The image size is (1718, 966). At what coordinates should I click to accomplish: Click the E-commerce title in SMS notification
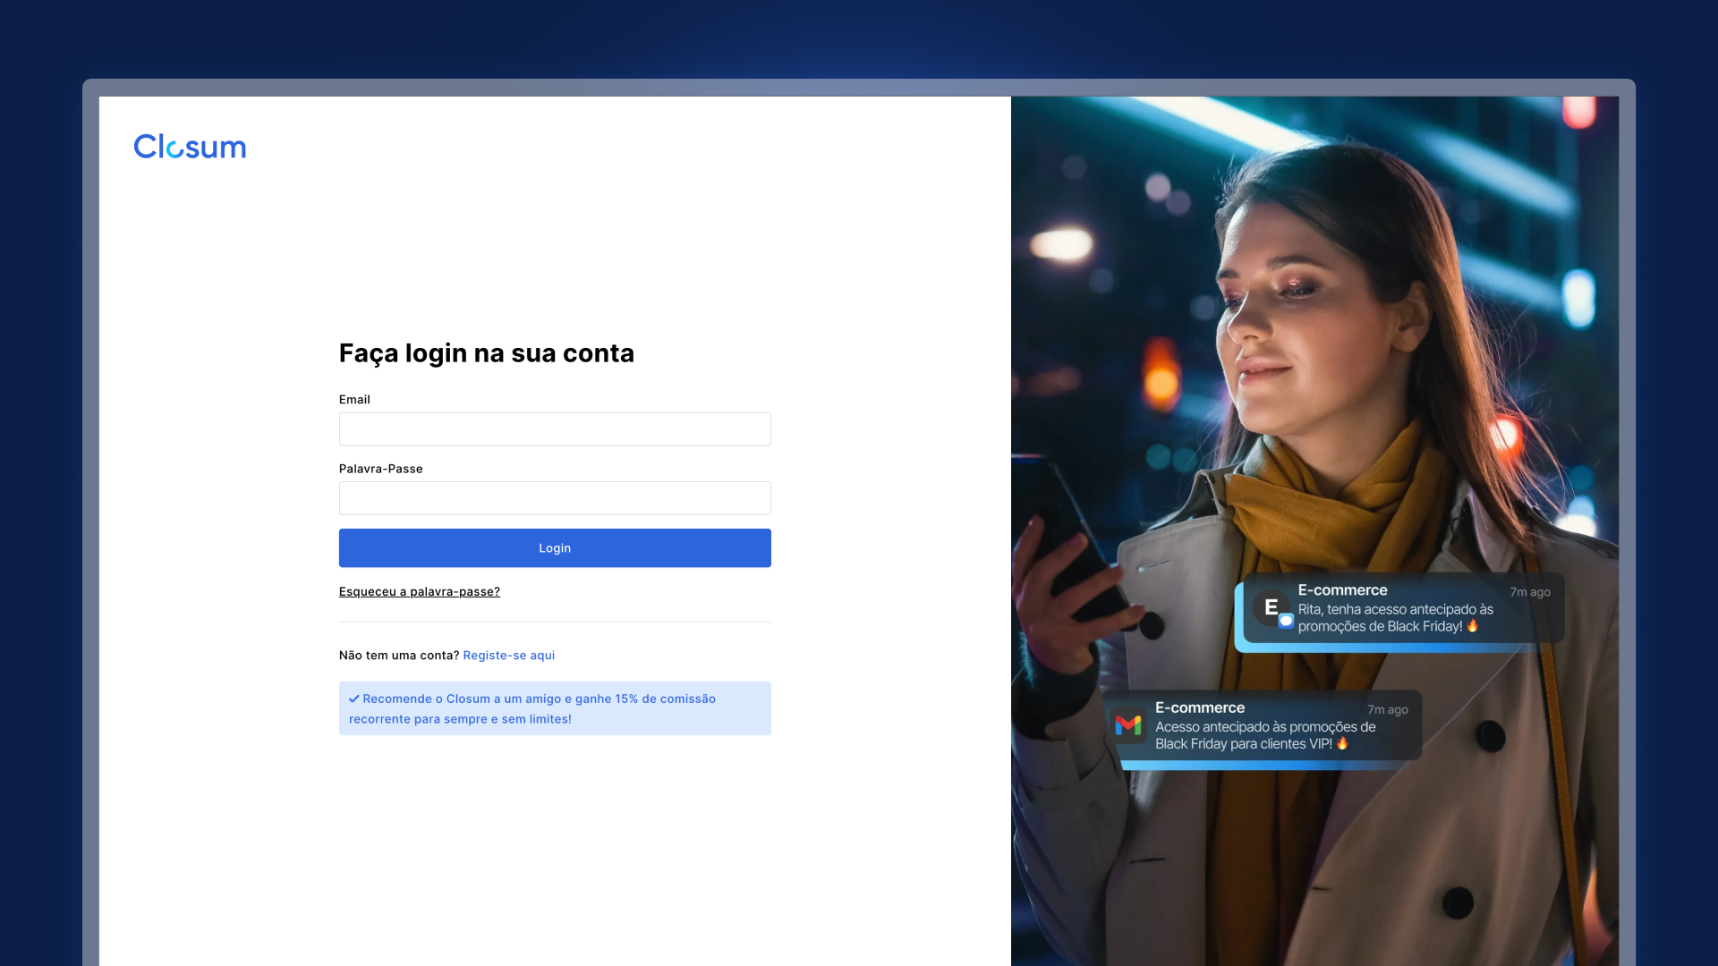[x=1342, y=590]
